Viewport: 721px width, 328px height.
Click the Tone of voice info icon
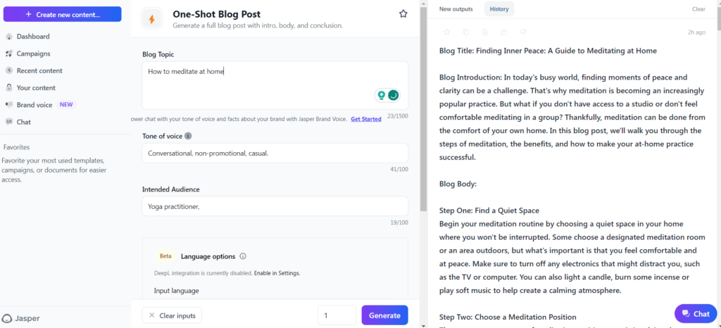coord(188,136)
